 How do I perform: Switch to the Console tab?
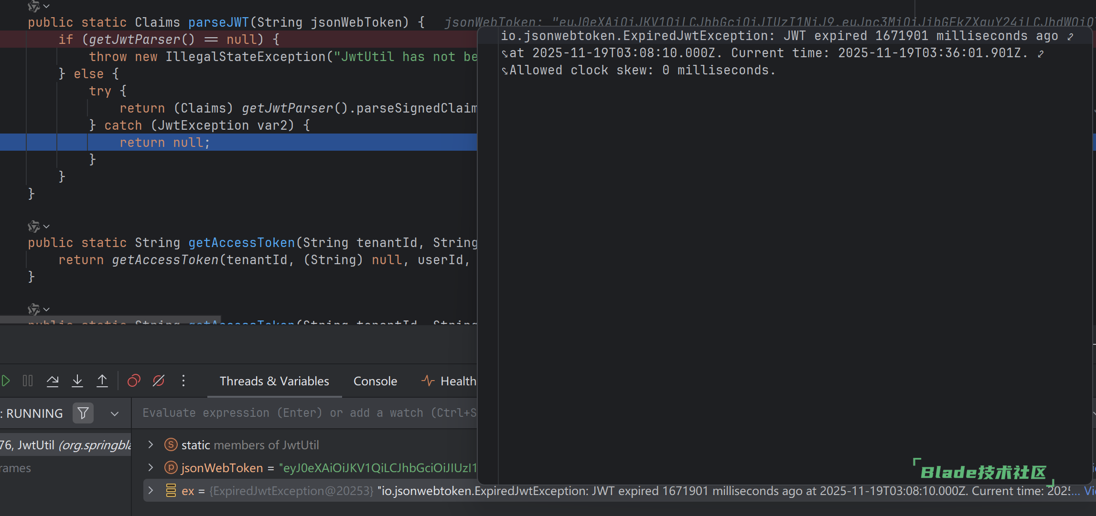[x=375, y=381]
